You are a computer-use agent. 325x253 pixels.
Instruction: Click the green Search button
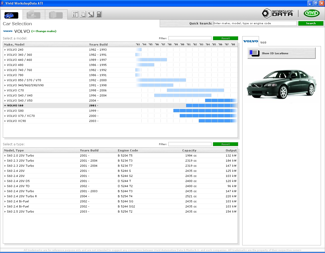coord(311,23)
